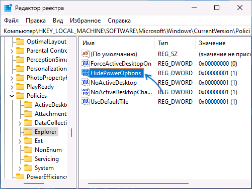Select the Attachments folder icon
Screen dimensions: 252x189
point(28,114)
